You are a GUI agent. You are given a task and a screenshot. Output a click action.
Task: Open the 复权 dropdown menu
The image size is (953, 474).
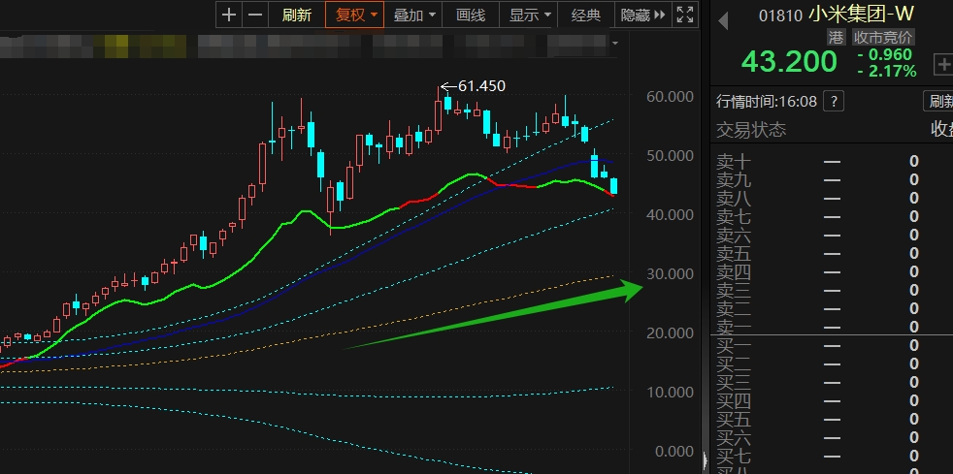coord(354,15)
